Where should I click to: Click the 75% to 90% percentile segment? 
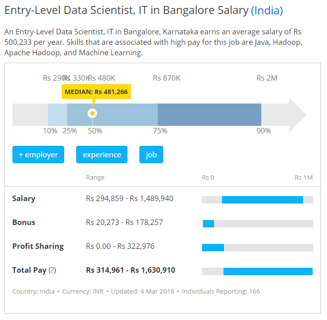point(209,114)
